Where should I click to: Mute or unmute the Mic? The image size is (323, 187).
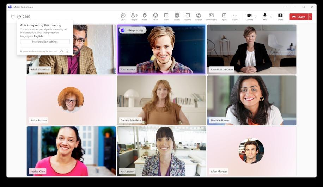point(265,17)
